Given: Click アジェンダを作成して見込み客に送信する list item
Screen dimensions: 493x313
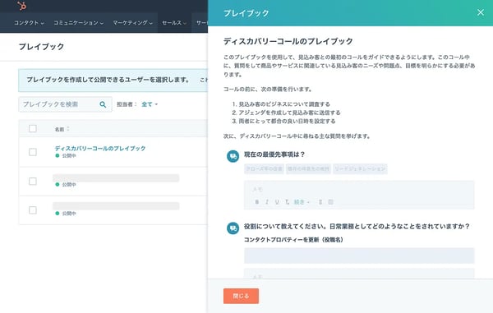Looking at the screenshot, I should pyautogui.click(x=289, y=113).
